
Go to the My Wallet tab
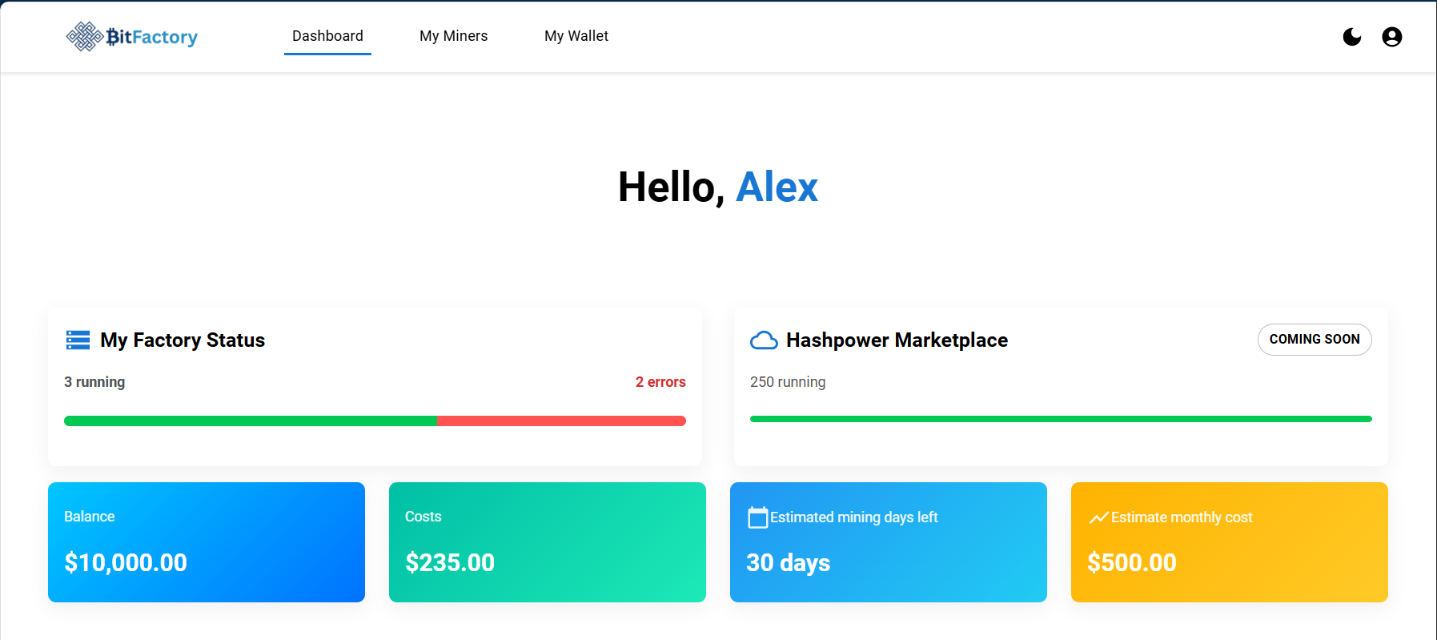(576, 36)
